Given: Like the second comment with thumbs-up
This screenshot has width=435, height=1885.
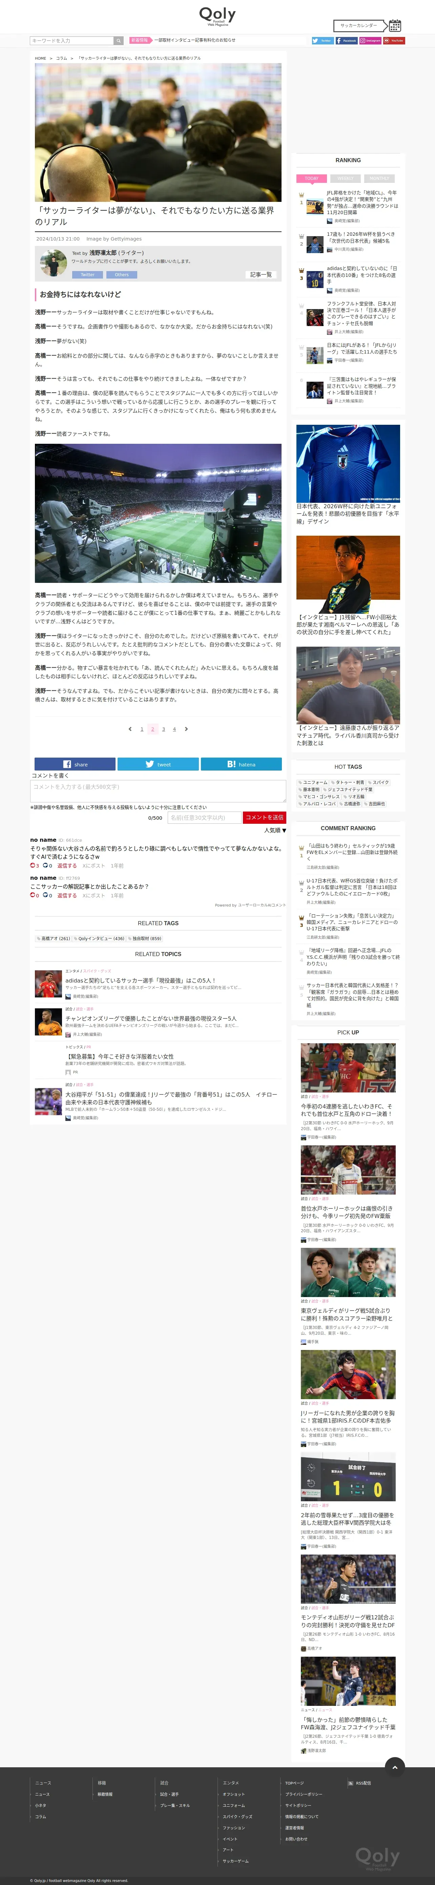Looking at the screenshot, I should (34, 896).
